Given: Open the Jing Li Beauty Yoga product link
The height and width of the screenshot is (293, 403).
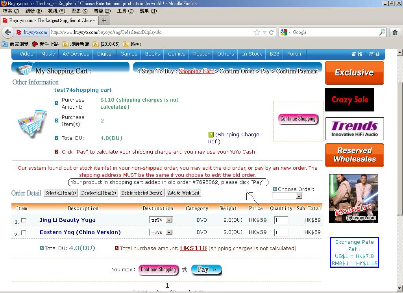Looking at the screenshot, I should 68,220.
